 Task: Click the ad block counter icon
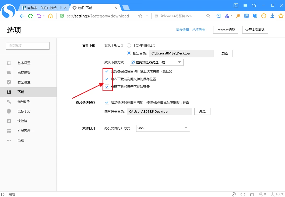point(263,194)
